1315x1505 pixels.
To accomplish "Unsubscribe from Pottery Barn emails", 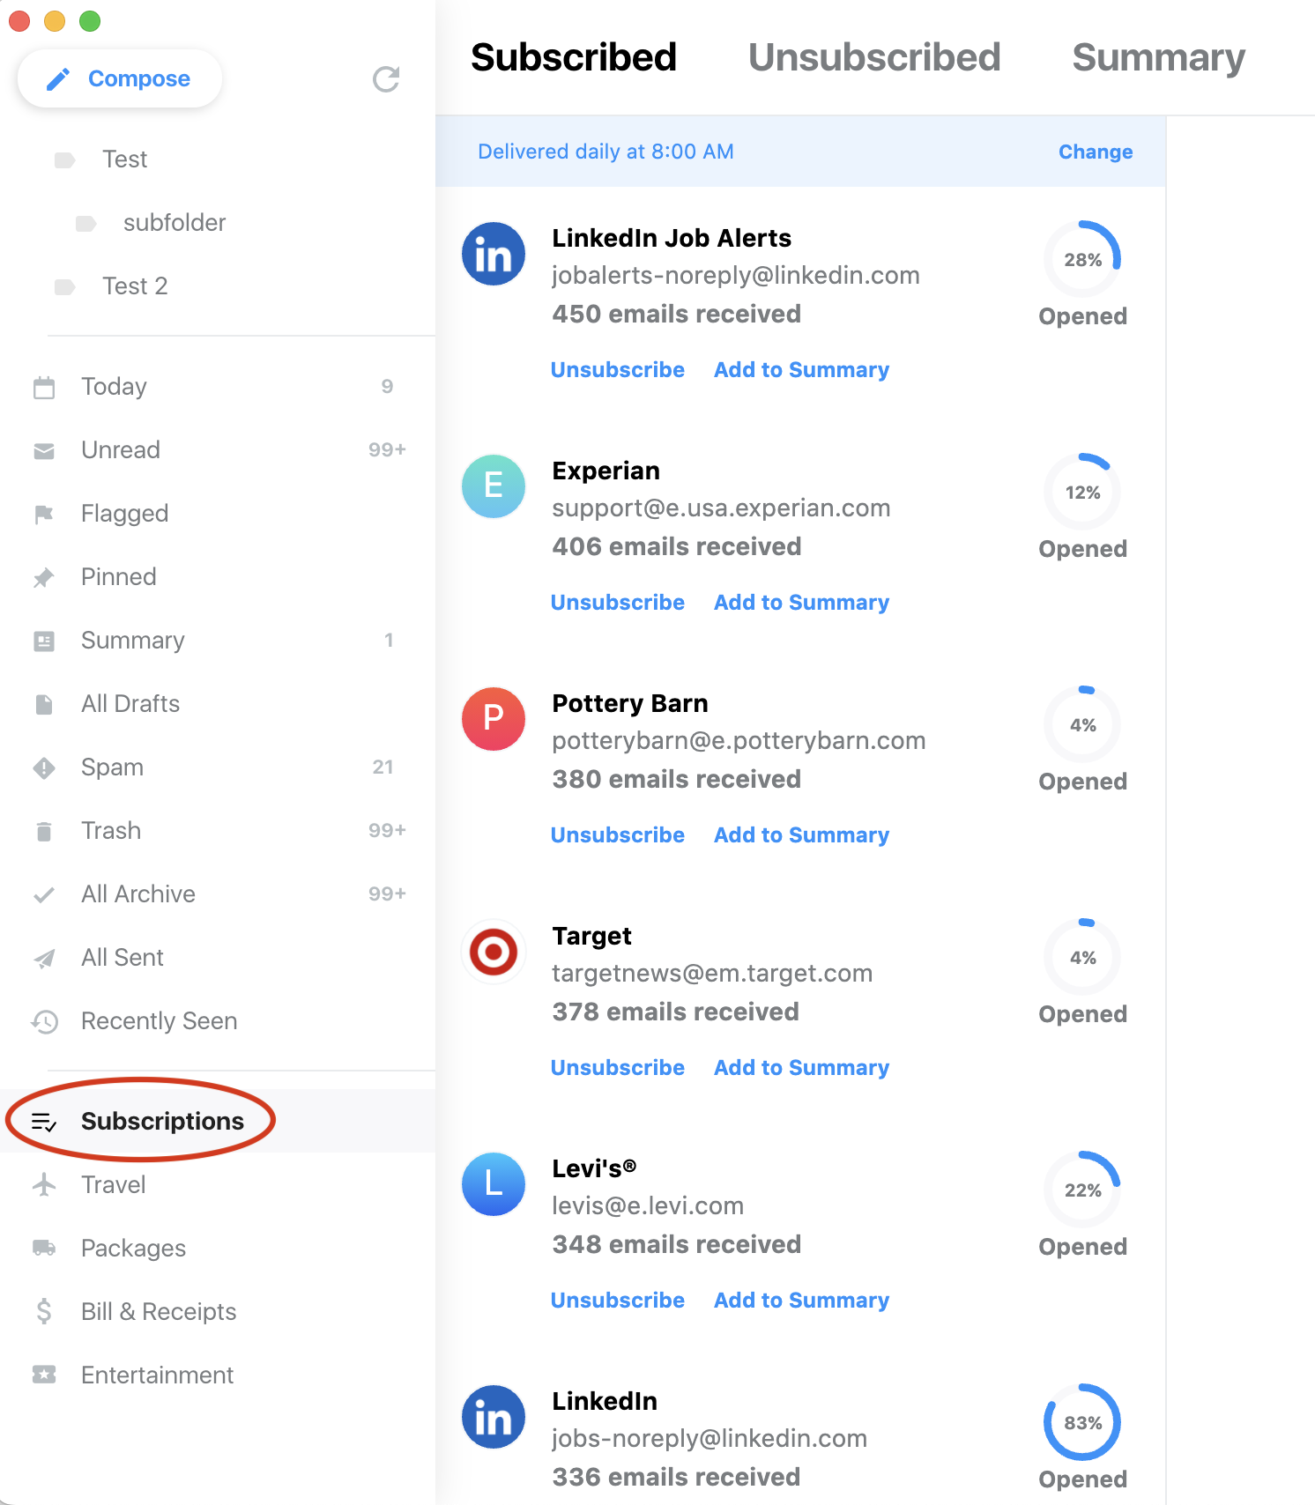I will click(x=618, y=835).
